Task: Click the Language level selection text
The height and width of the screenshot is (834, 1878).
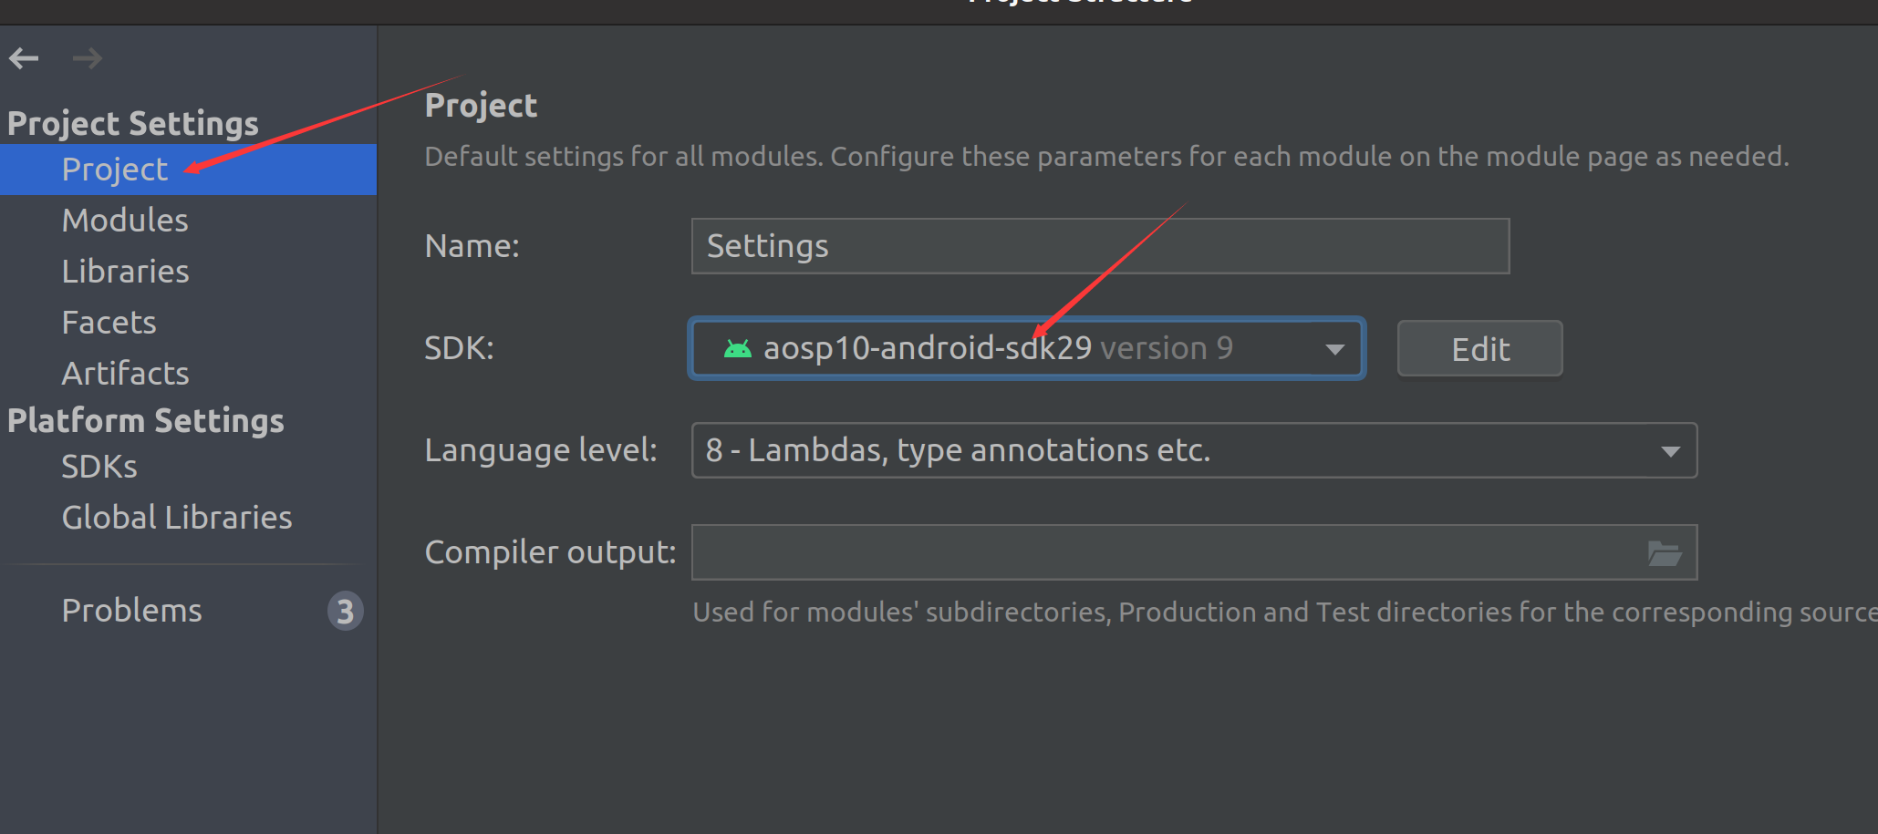Action: 958,450
